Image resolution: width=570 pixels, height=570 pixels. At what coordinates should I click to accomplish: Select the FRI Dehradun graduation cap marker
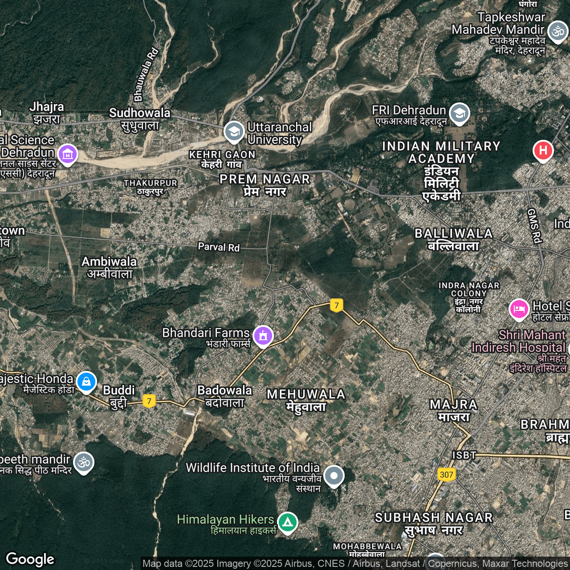pos(459,113)
